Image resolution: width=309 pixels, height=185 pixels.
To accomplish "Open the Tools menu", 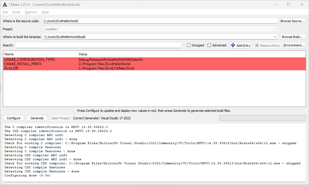I will point(16,12).
